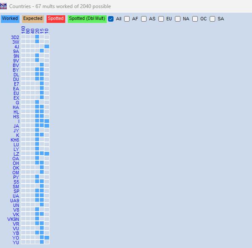Click the N1MM app icon in title bar
The width and height of the screenshot is (252, 248).
3,6
